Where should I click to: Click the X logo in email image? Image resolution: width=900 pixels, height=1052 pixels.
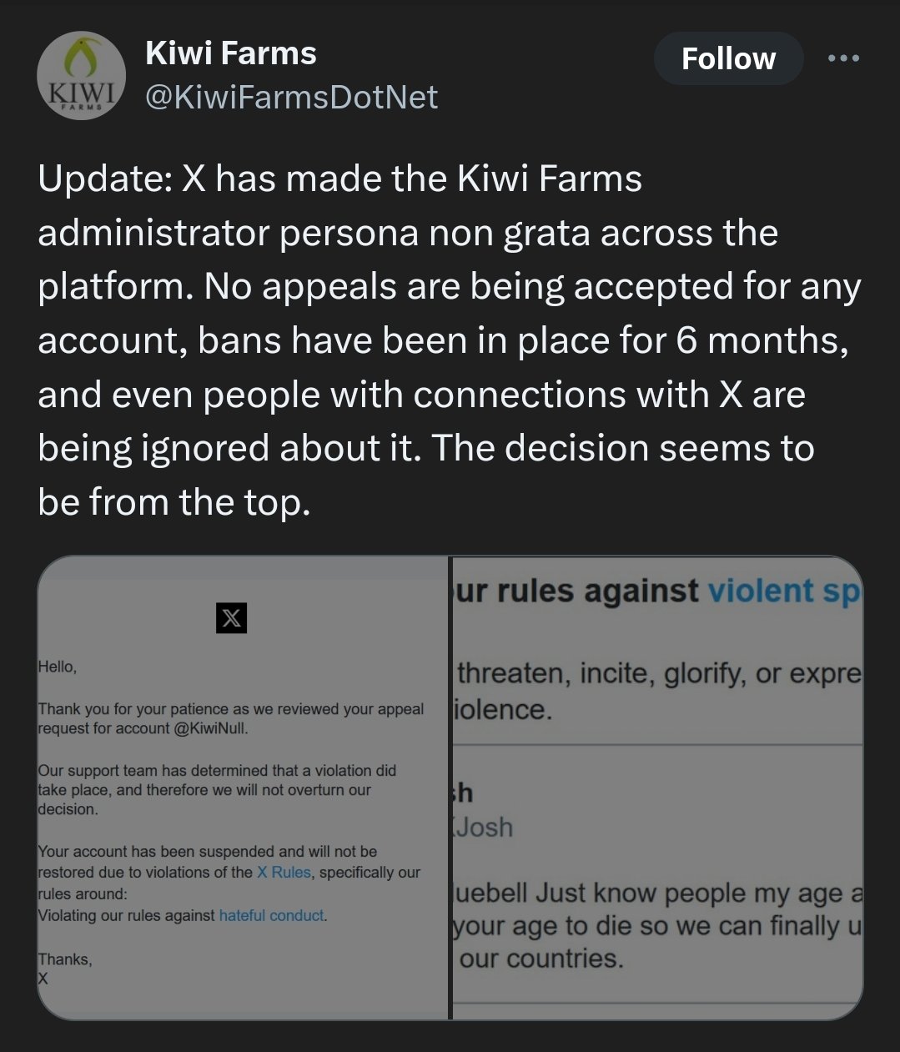(231, 618)
